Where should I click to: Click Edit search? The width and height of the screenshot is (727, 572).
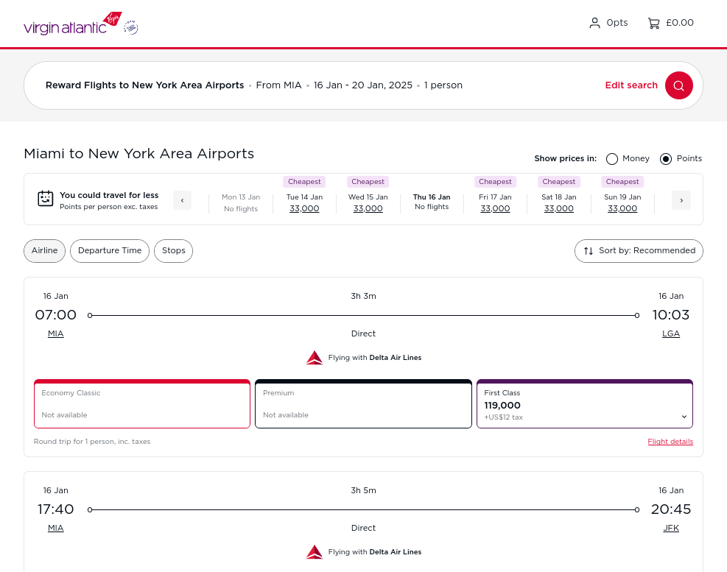(x=631, y=85)
